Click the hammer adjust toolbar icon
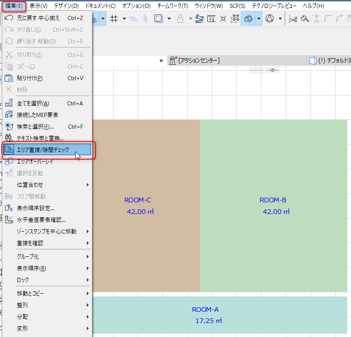Viewport: 351px width, 337px height. [305, 19]
